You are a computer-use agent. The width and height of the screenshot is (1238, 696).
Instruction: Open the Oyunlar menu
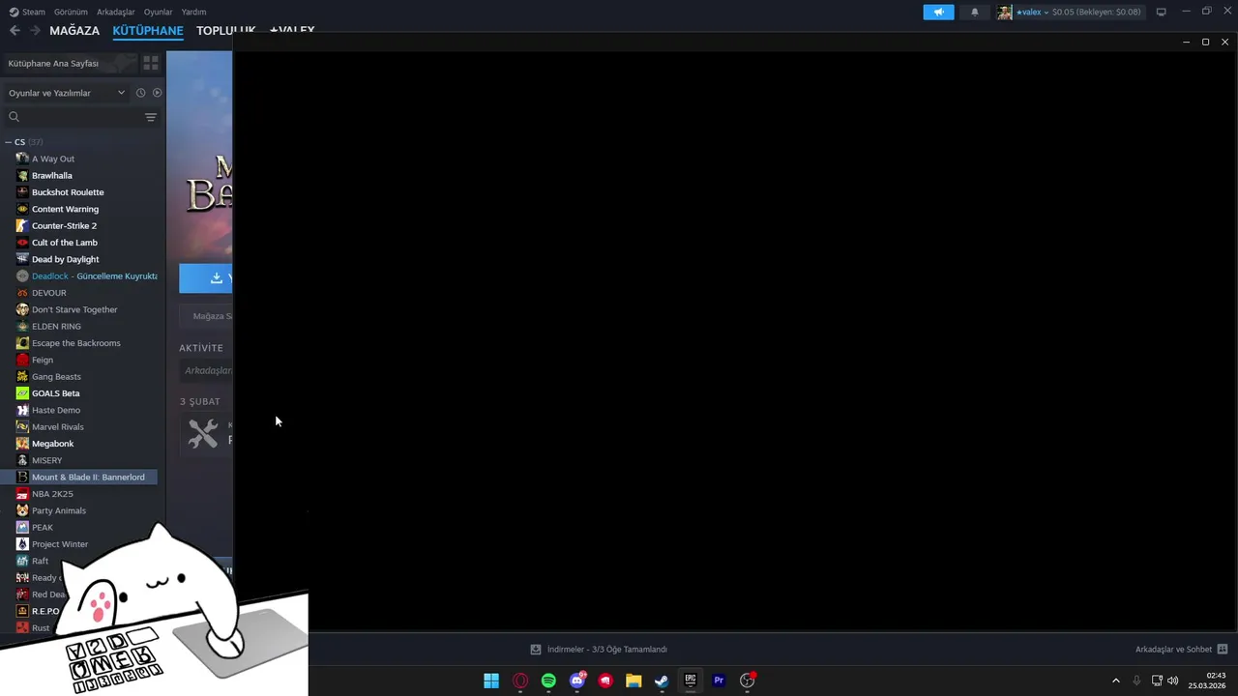point(158,12)
